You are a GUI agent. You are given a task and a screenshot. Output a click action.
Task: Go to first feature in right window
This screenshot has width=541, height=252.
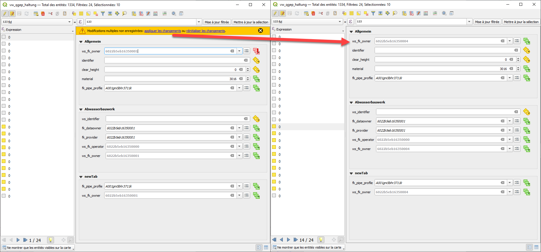pos(274,240)
